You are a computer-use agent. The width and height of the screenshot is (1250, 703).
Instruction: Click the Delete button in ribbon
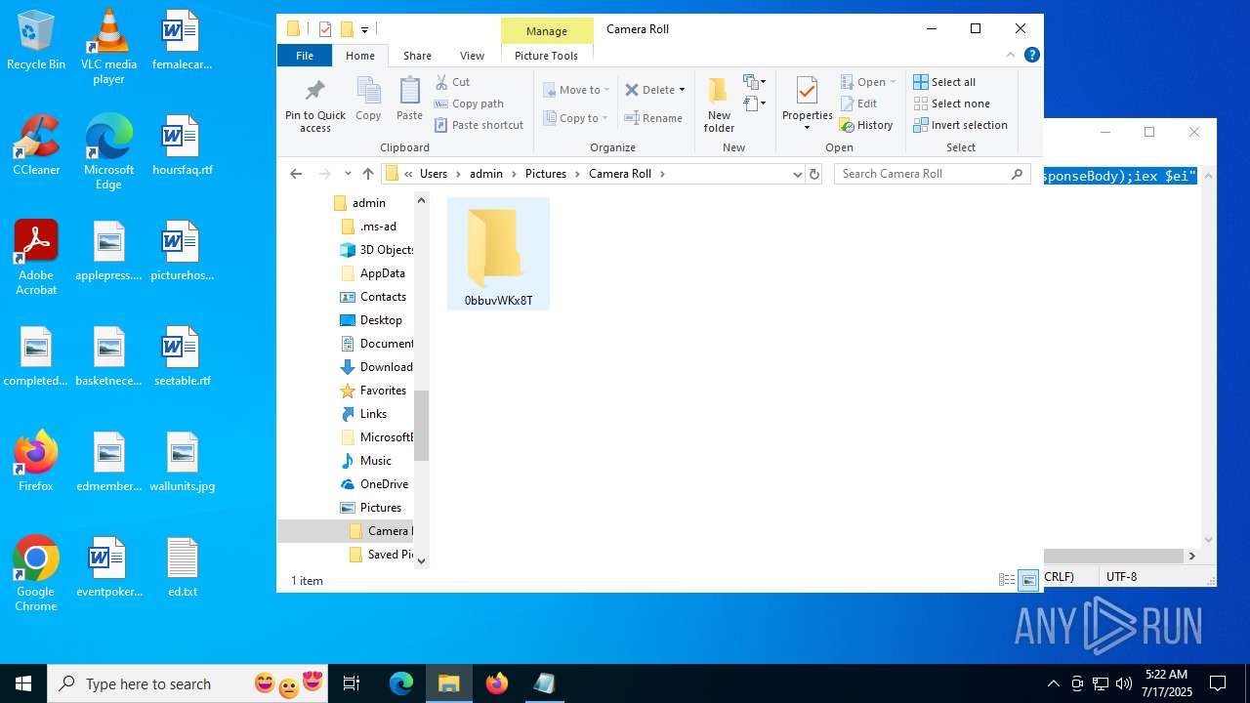point(649,90)
